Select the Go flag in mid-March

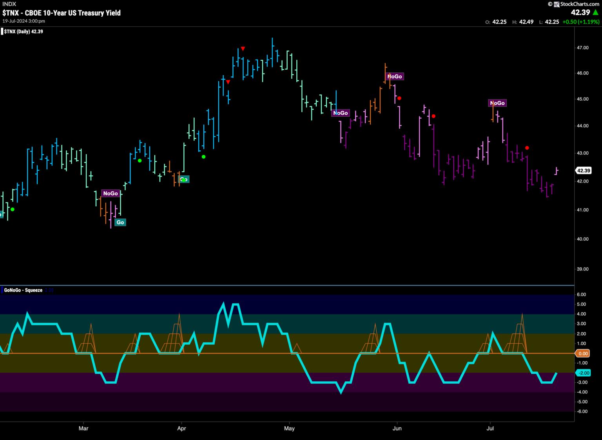(120, 222)
